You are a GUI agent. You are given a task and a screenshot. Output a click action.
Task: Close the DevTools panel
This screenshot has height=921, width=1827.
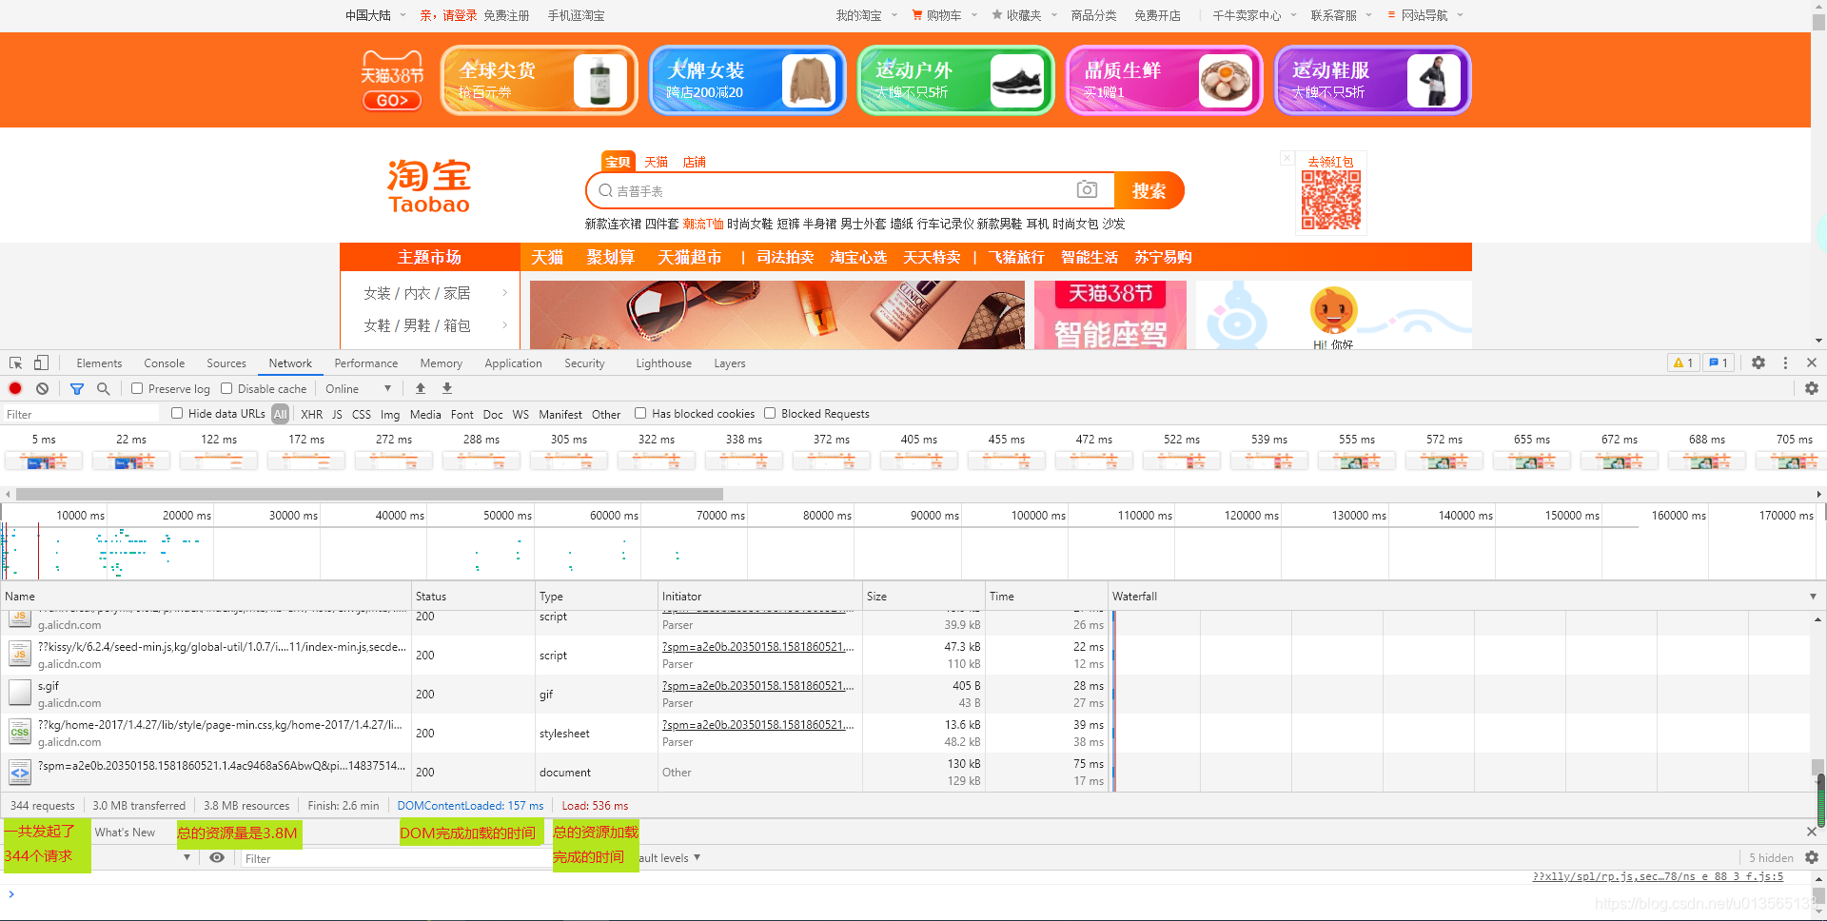tap(1812, 363)
